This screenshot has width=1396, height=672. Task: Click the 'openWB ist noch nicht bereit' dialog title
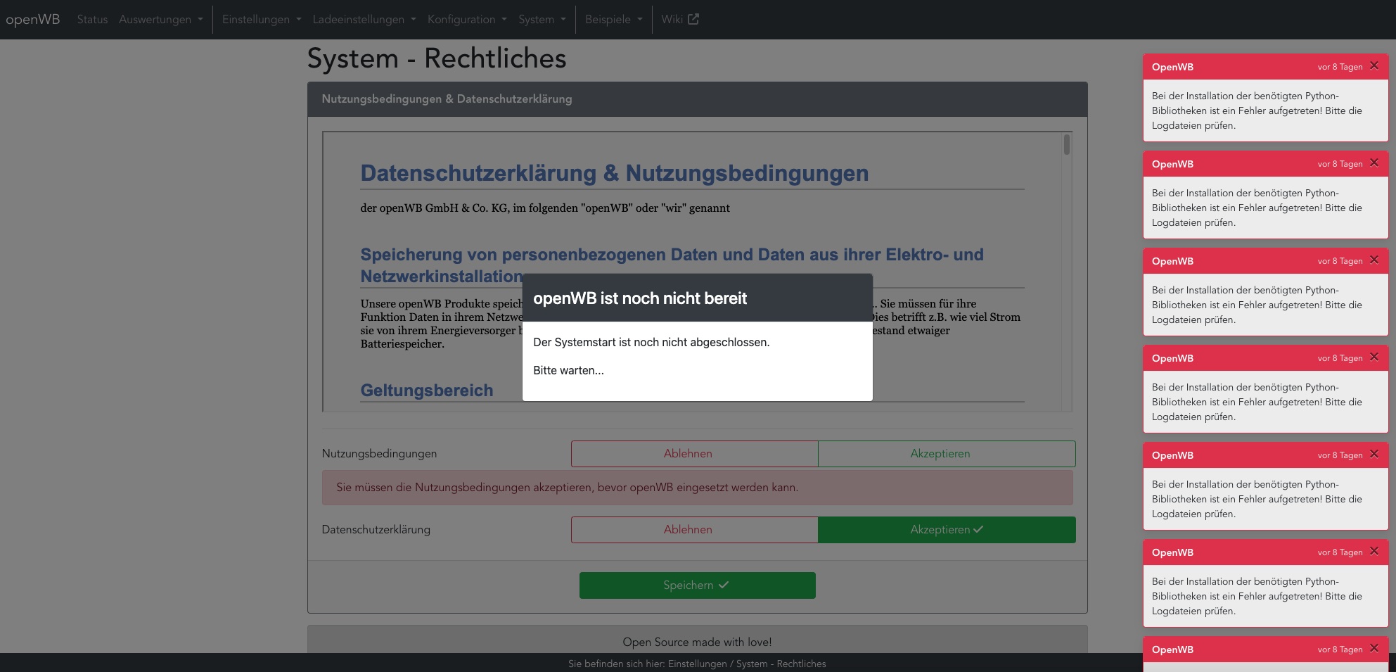(x=640, y=298)
